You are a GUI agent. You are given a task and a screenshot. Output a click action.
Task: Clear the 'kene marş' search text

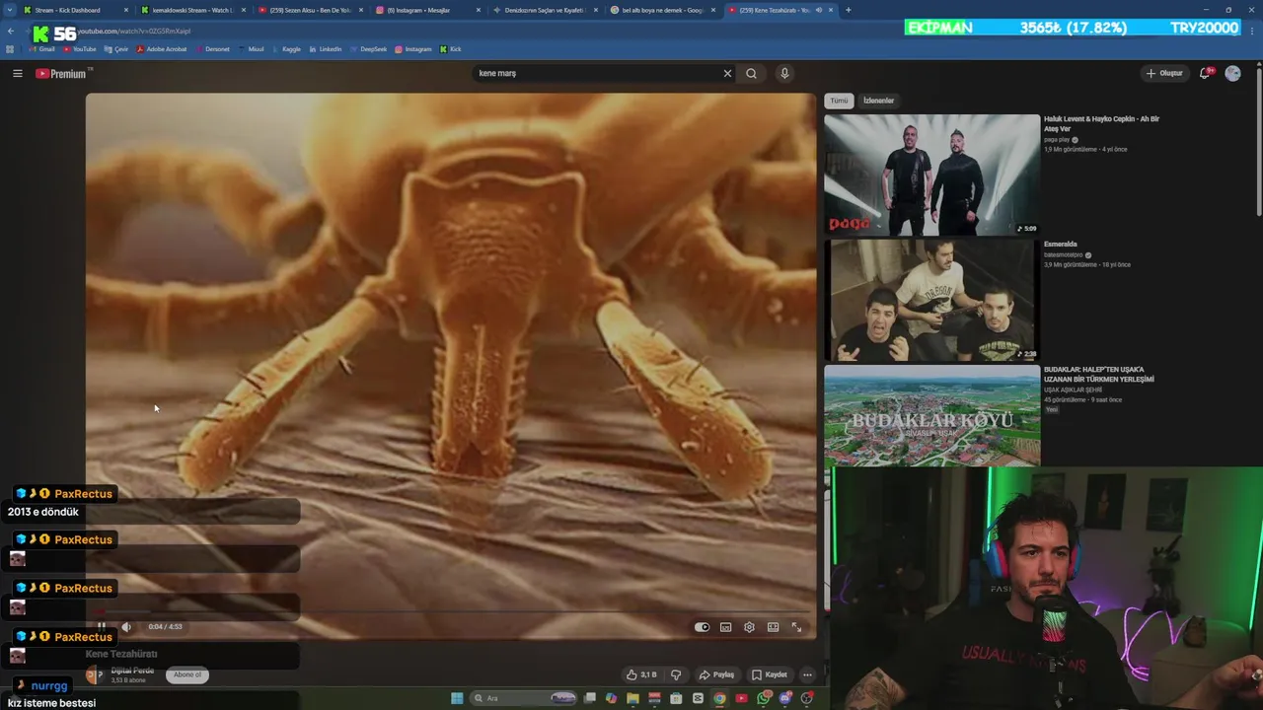pos(727,73)
